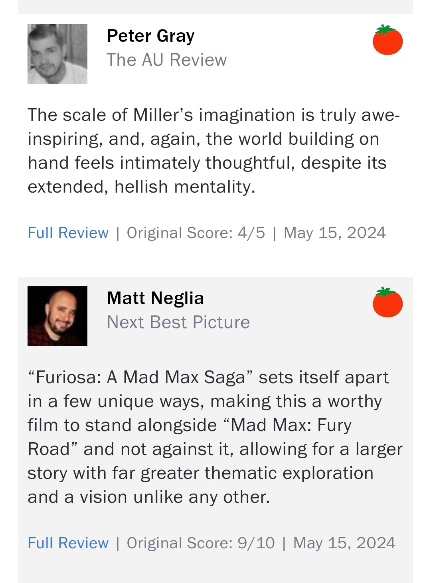Viewport: 431px width, 583px height.
Task: Click the Original Score: 9/10 text
Action: click(200, 543)
